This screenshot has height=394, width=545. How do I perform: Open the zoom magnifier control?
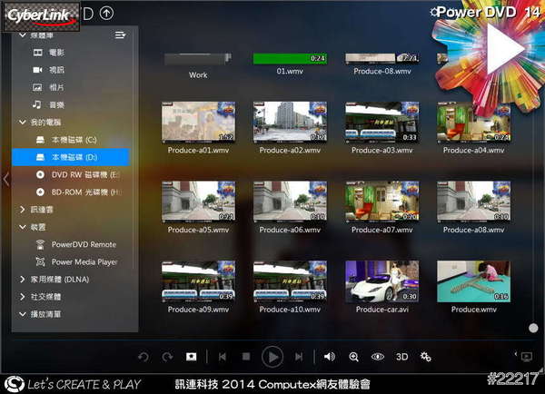(353, 357)
